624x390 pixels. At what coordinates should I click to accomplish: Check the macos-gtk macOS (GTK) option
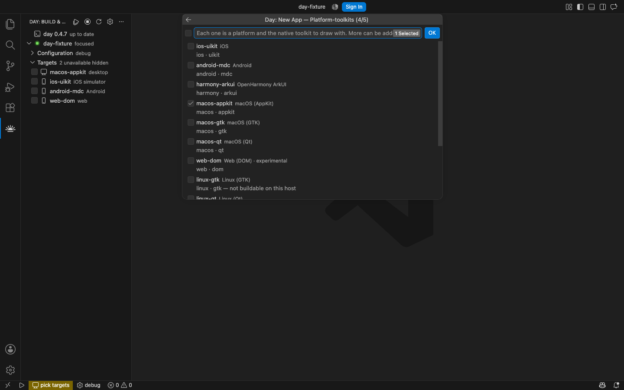tap(191, 122)
